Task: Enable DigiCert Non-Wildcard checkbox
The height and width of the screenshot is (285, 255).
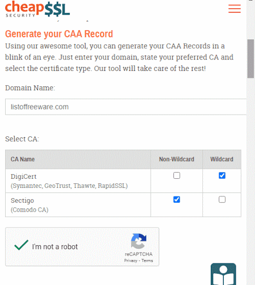Action: pos(177,175)
